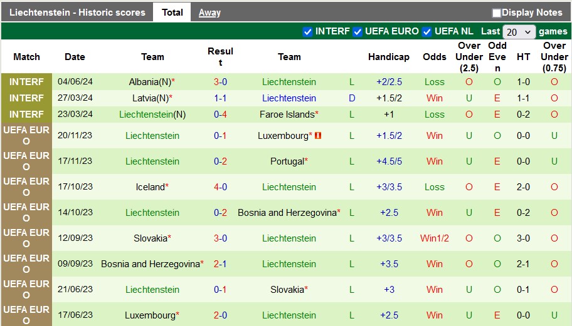
Task: Click Slovakia in the 12/09/23 row
Action: coord(151,238)
